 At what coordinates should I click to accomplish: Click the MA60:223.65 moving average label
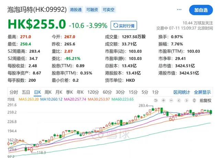coord(122,99)
